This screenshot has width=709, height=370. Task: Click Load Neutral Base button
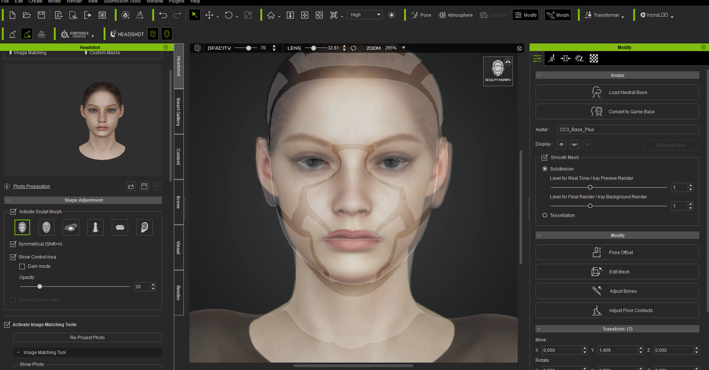[x=617, y=92]
